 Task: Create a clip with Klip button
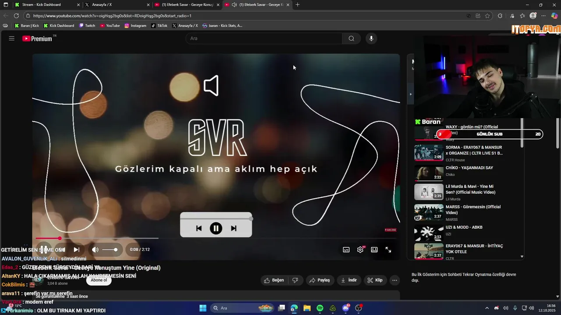[375, 280]
